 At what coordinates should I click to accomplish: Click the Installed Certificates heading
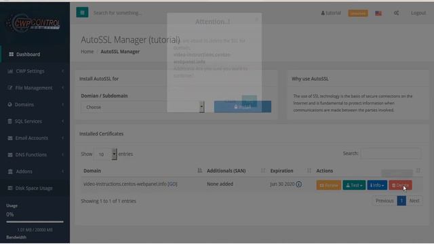pyautogui.click(x=101, y=134)
